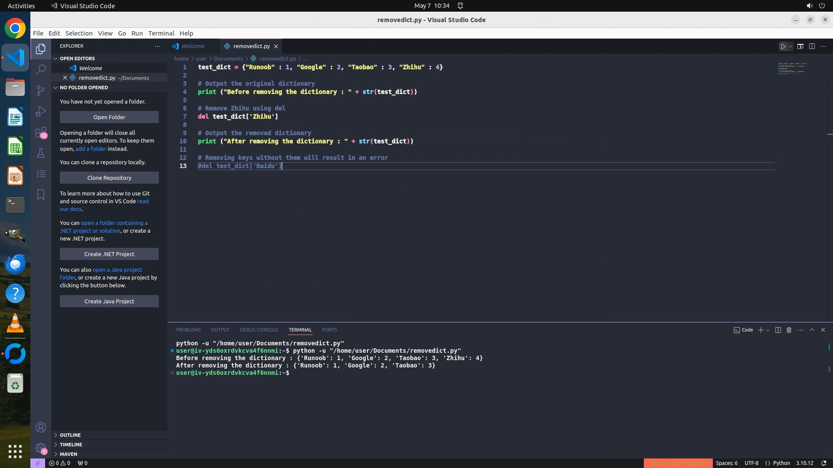The width and height of the screenshot is (833, 468).
Task: Click the Run Python File play button
Action: 783,46
